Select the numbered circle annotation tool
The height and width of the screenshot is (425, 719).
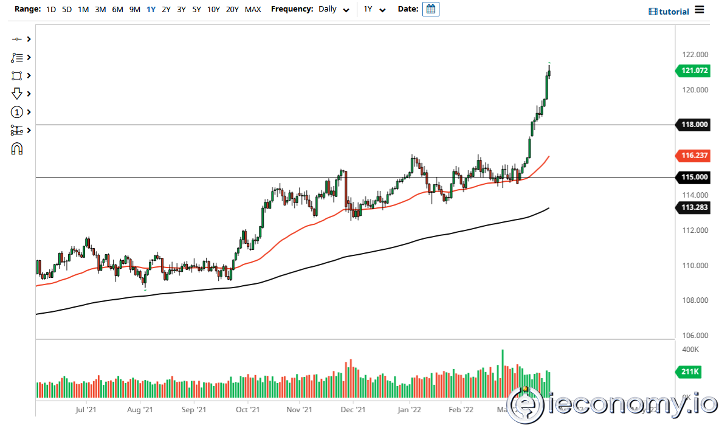click(17, 112)
